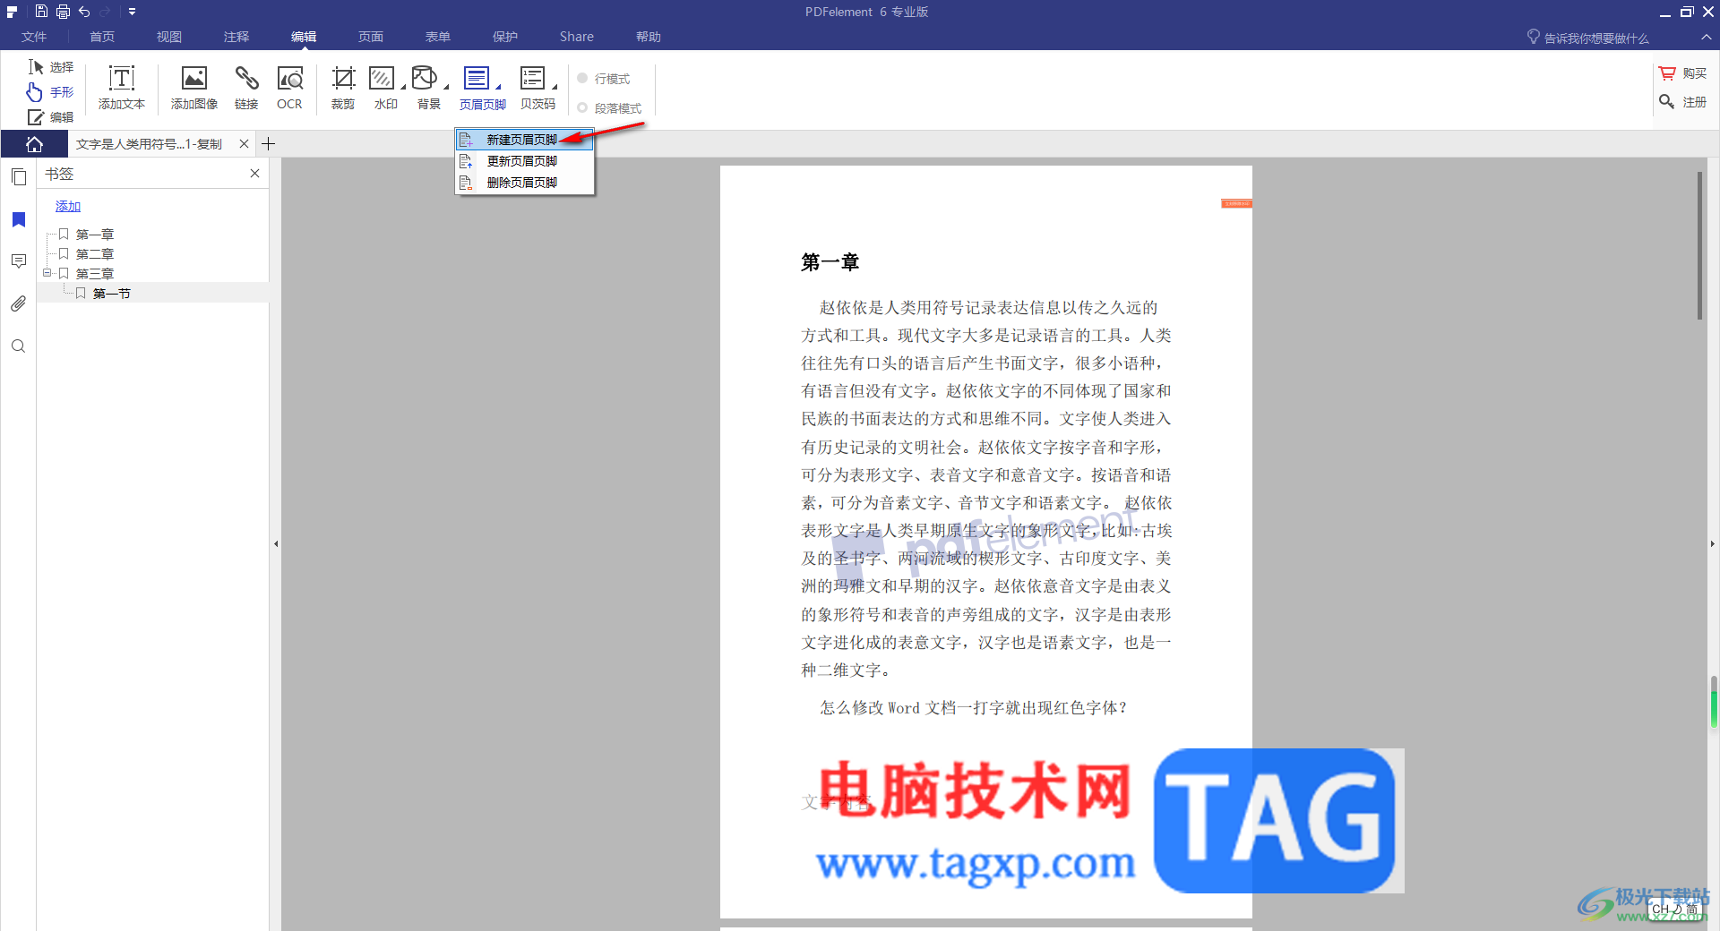Switch to the 页面 ribbon tab
This screenshot has height=931, width=1720.
coord(371,37)
